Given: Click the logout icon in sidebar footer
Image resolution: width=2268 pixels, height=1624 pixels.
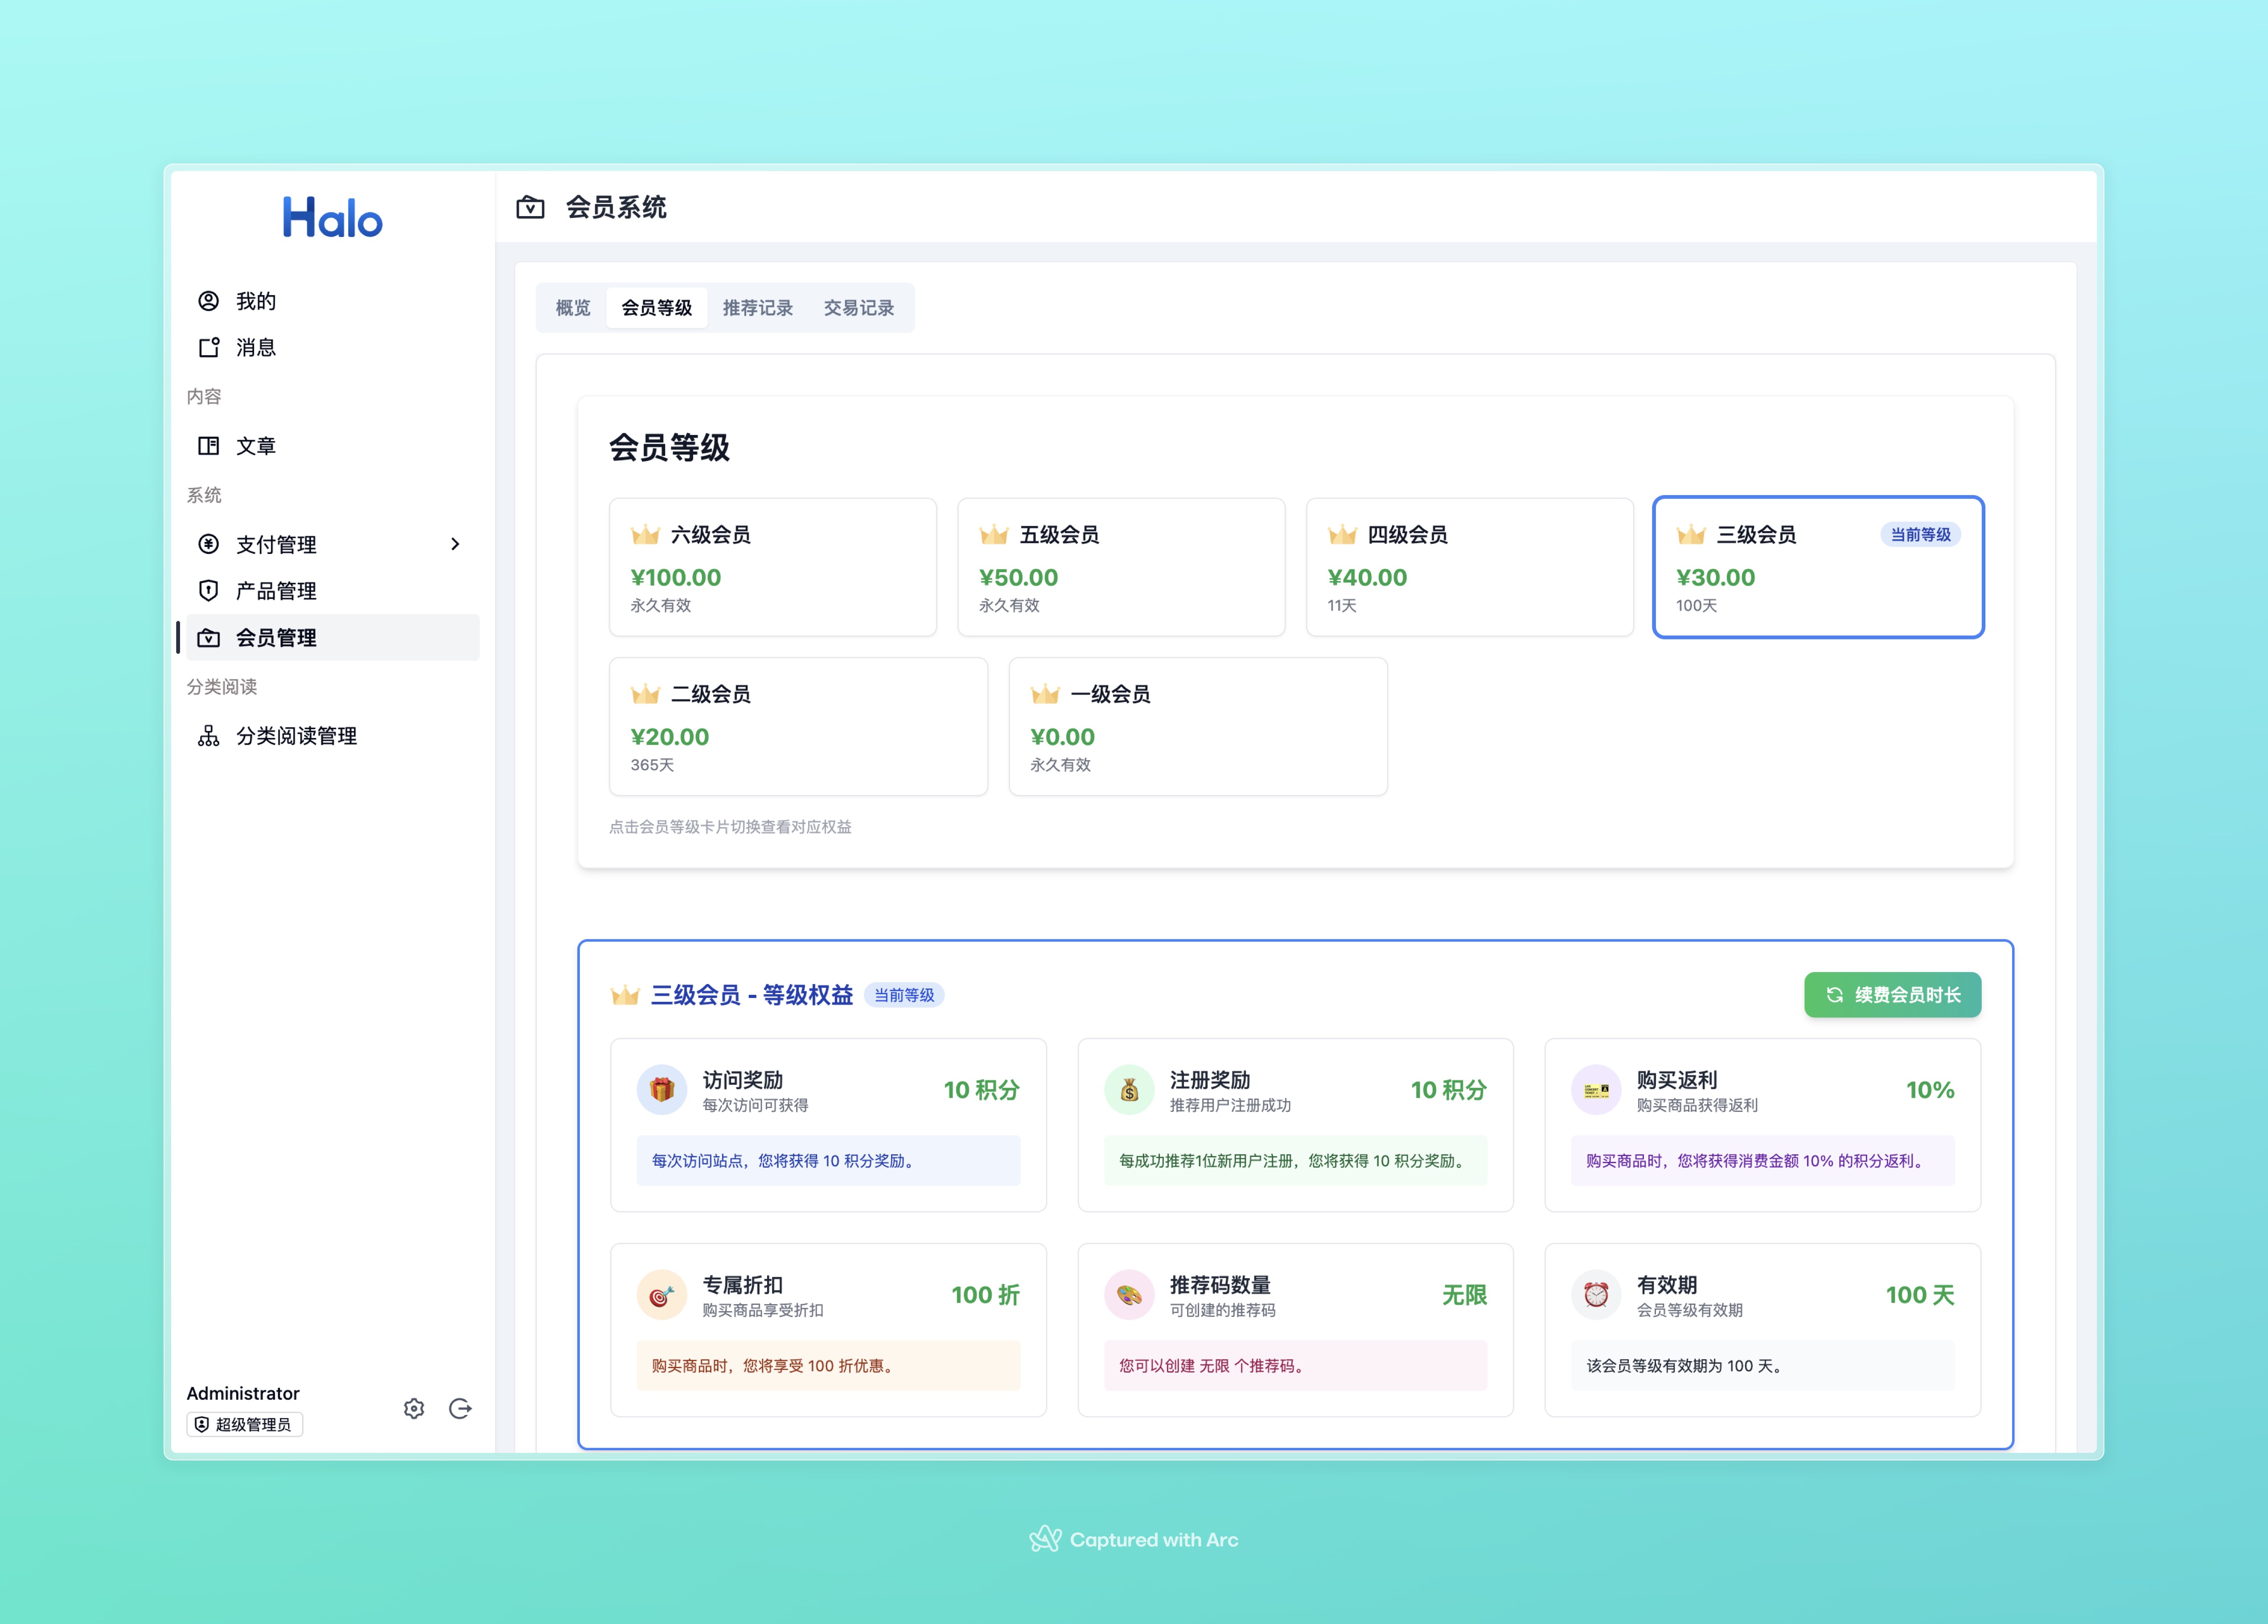Looking at the screenshot, I should [460, 1408].
